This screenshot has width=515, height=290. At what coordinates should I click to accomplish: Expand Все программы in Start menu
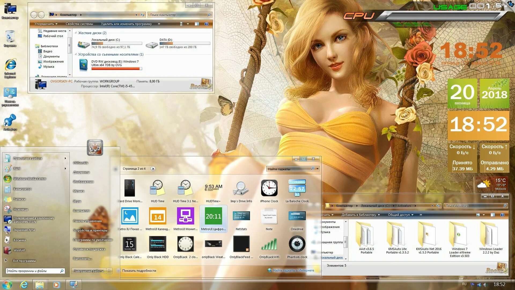24,261
